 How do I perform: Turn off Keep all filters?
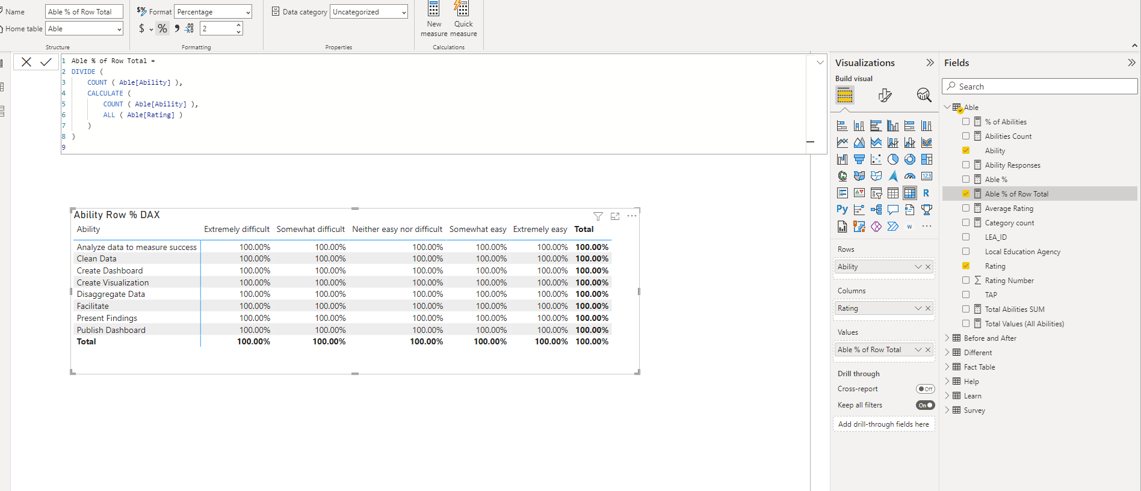926,405
